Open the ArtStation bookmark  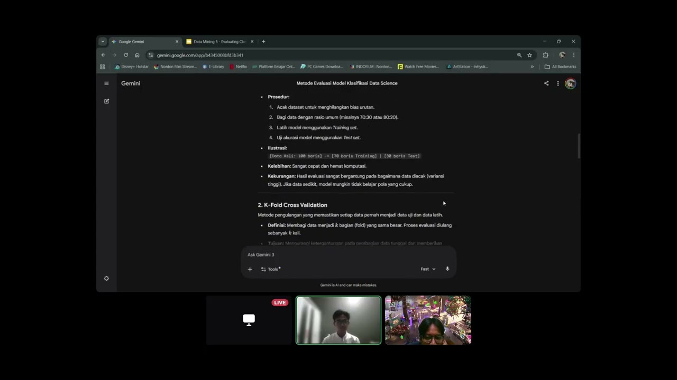click(x=467, y=66)
